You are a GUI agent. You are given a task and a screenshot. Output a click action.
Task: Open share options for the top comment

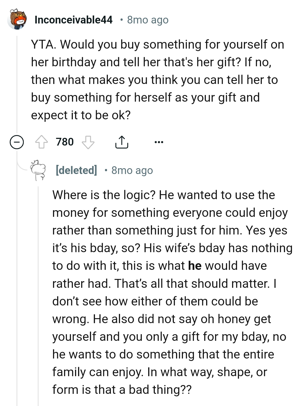[x=122, y=142]
